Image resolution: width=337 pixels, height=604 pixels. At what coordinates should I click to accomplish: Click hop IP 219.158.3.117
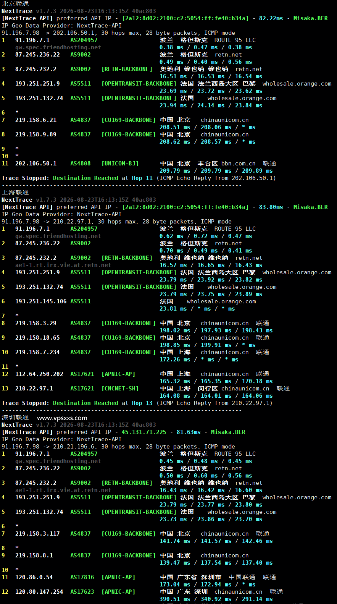(x=37, y=534)
